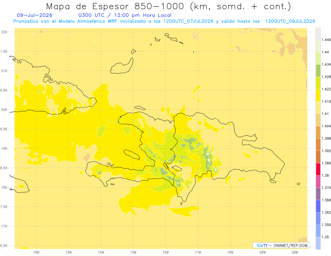
Task: Click the orange swatch between 1.398 and 1.404
Action: tap(318, 132)
